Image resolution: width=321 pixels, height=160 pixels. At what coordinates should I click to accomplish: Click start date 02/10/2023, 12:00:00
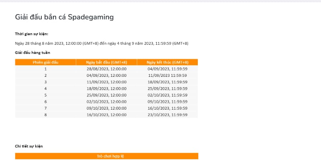click(x=106, y=102)
